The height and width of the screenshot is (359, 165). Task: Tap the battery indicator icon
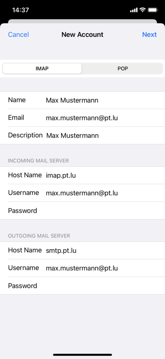tap(153, 10)
